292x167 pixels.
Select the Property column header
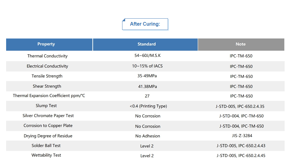[x=46, y=44]
